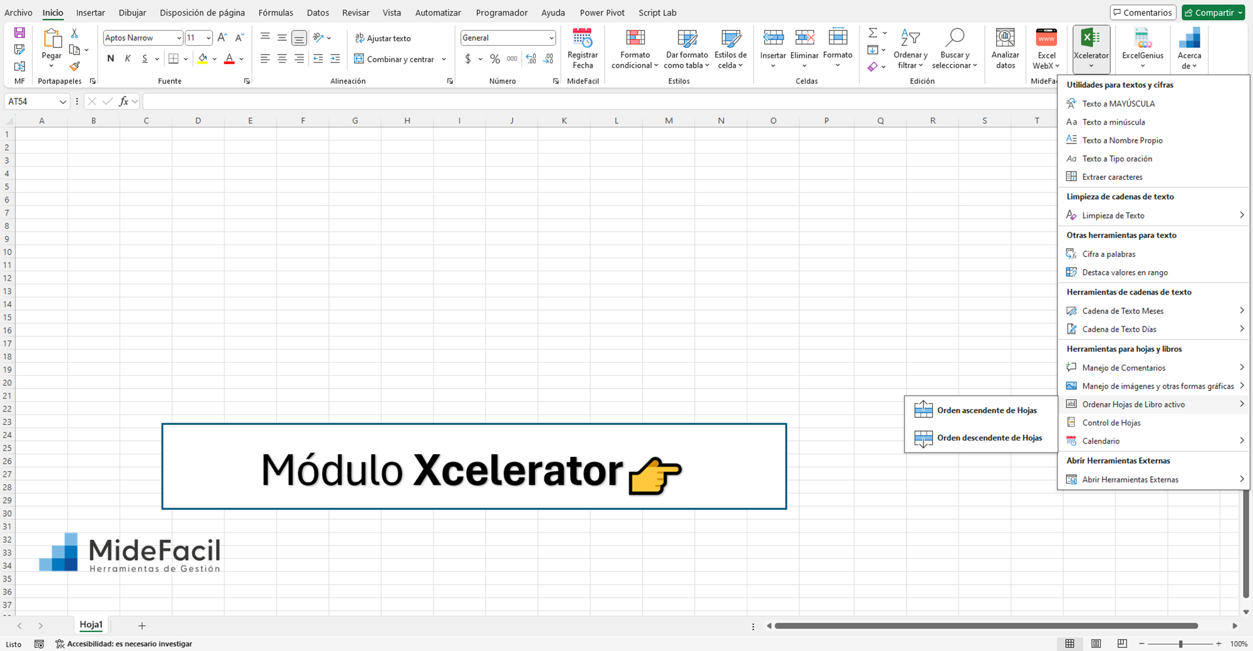1253x651 pixels.
Task: Open Estilos de celda gallery
Action: pyautogui.click(x=730, y=49)
